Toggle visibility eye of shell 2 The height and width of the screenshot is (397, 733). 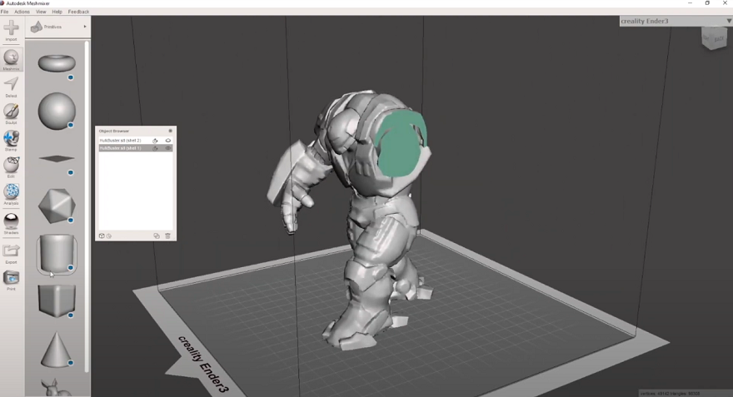pos(167,140)
